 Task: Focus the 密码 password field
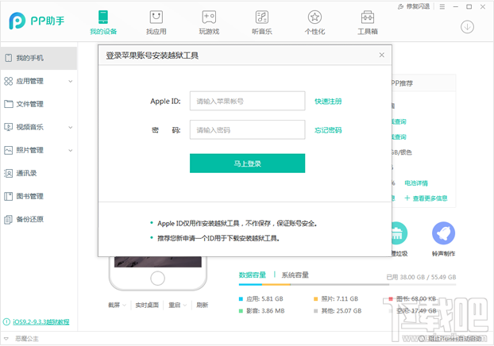(x=247, y=129)
